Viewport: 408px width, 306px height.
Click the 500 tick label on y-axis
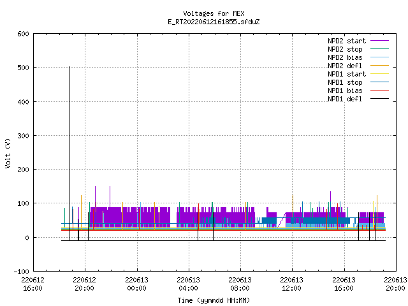coord(23,68)
